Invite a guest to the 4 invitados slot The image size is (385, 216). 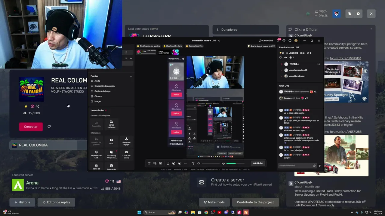point(176,132)
